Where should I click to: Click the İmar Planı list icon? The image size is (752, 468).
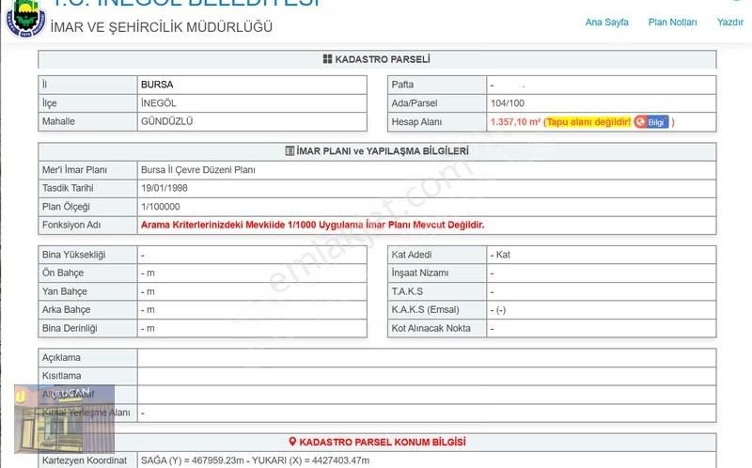coord(290,151)
